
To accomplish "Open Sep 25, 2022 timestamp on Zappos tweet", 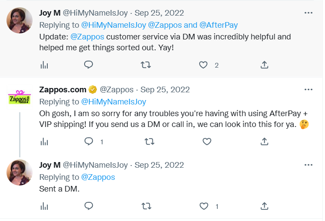I will (165, 90).
